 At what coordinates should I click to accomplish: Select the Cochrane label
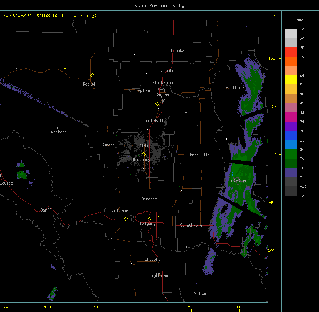[x=119, y=210]
